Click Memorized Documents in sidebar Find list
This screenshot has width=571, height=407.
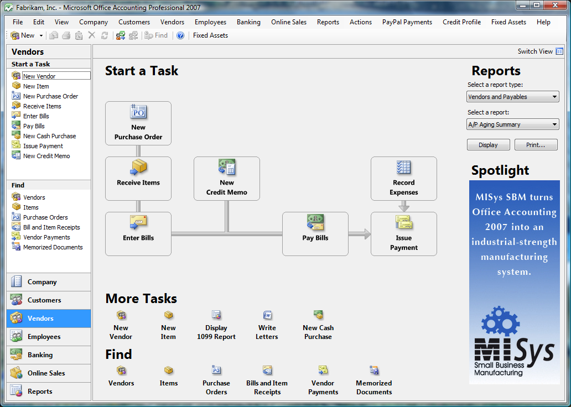[53, 247]
